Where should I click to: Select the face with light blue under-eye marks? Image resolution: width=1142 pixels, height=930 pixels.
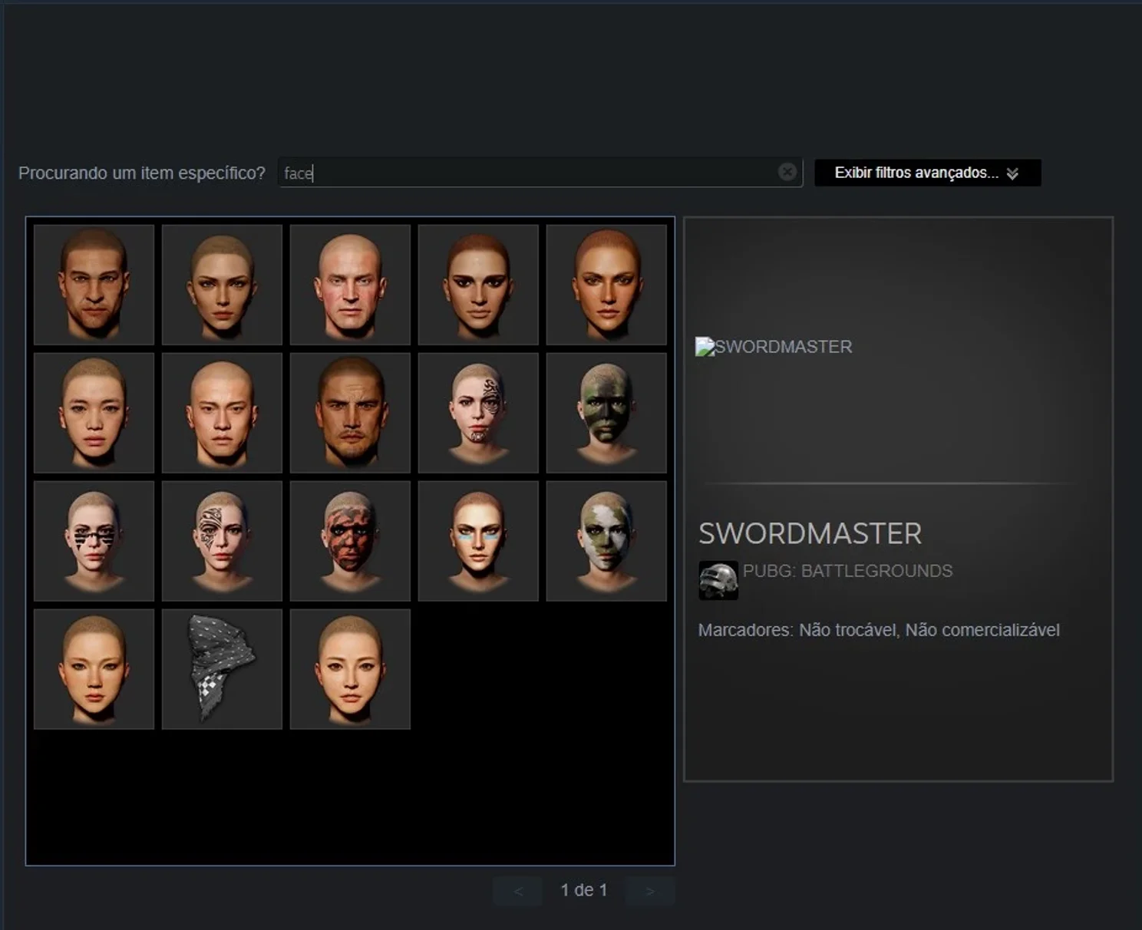tap(478, 541)
